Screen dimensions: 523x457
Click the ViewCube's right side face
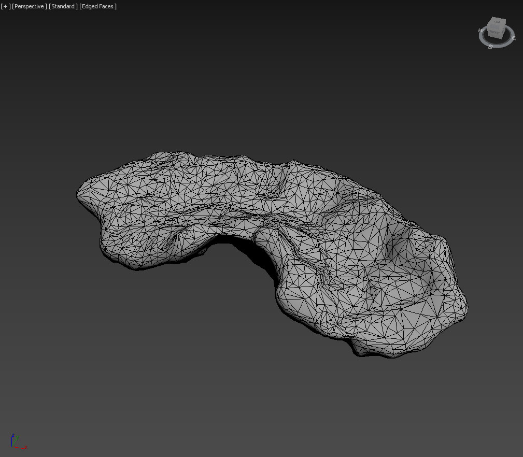coord(503,29)
